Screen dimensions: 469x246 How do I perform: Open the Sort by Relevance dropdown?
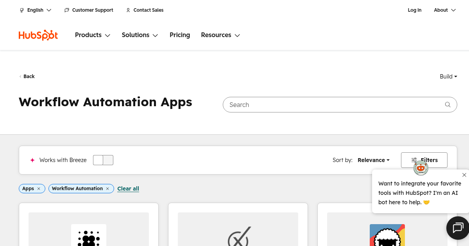point(374,160)
